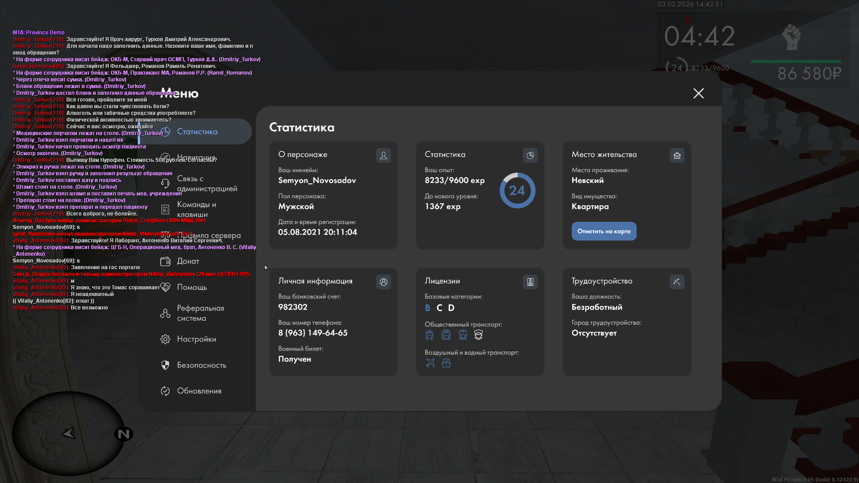This screenshot has height=483, width=859.
Task: Click the first bus public transport icon
Action: tap(429, 335)
